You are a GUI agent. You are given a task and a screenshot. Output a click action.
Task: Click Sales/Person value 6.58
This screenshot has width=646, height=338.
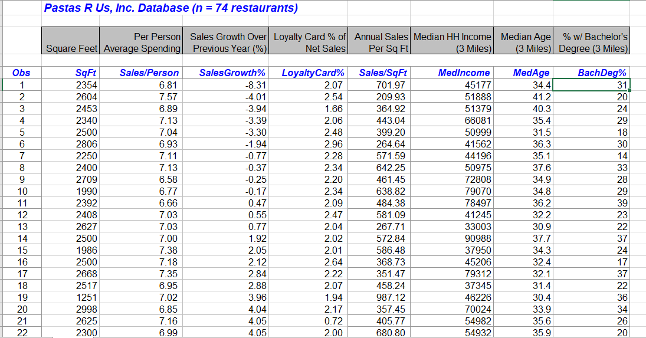click(141, 179)
